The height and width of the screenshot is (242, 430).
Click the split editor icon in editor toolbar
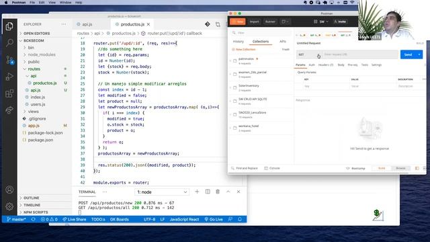pyautogui.click(x=218, y=24)
